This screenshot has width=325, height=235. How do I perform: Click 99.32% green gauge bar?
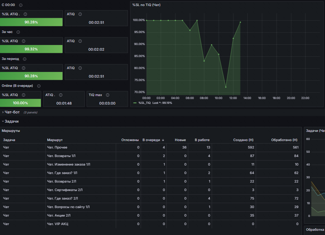31,49
